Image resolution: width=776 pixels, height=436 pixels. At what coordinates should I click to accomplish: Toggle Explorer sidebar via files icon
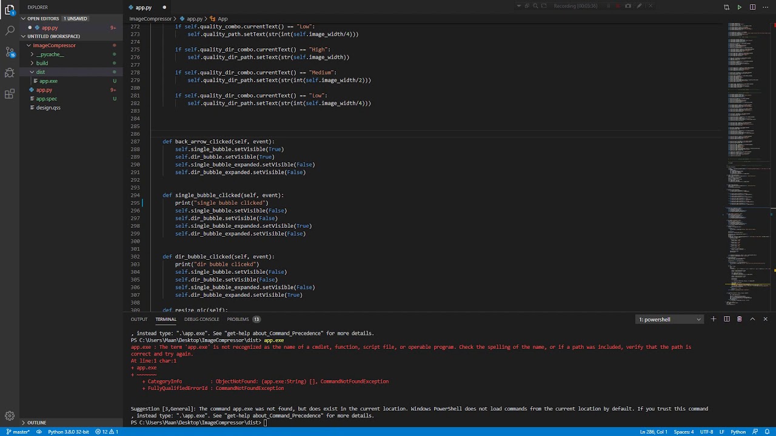[10, 9]
